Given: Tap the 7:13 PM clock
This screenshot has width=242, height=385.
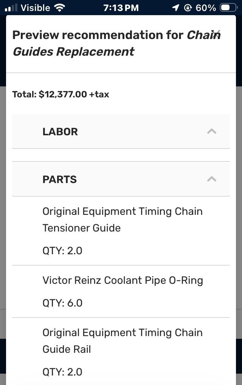Looking at the screenshot, I should pos(121,8).
